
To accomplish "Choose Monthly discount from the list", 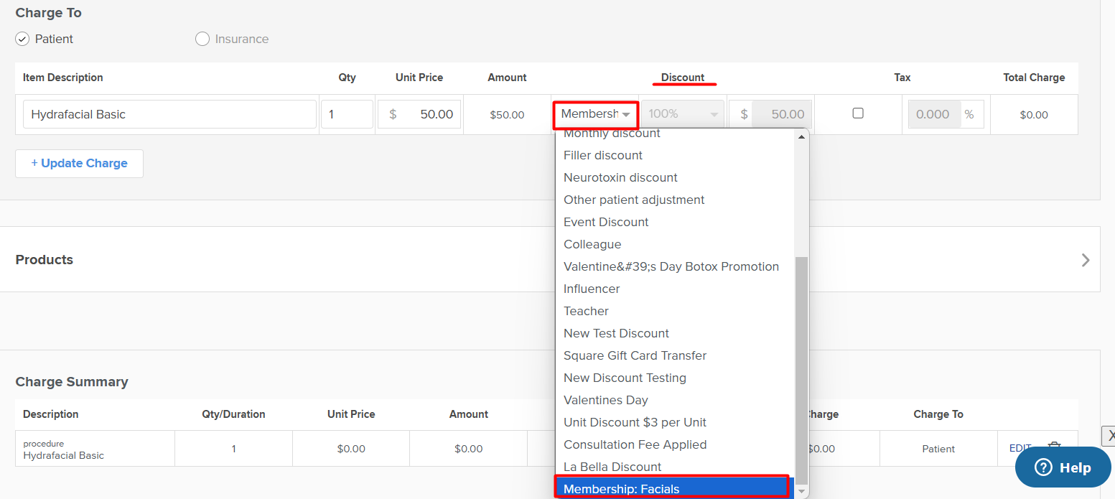I will 675,134.
